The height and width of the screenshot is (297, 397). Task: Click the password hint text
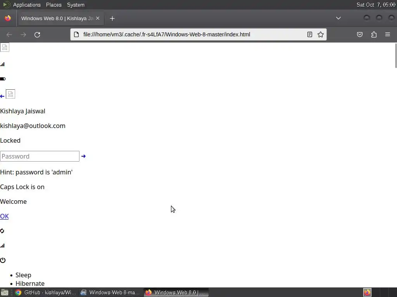coord(36,172)
